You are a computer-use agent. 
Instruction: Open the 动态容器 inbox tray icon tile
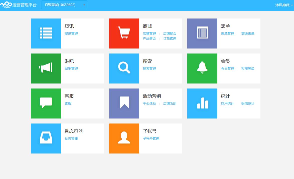pyautogui.click(x=46, y=138)
